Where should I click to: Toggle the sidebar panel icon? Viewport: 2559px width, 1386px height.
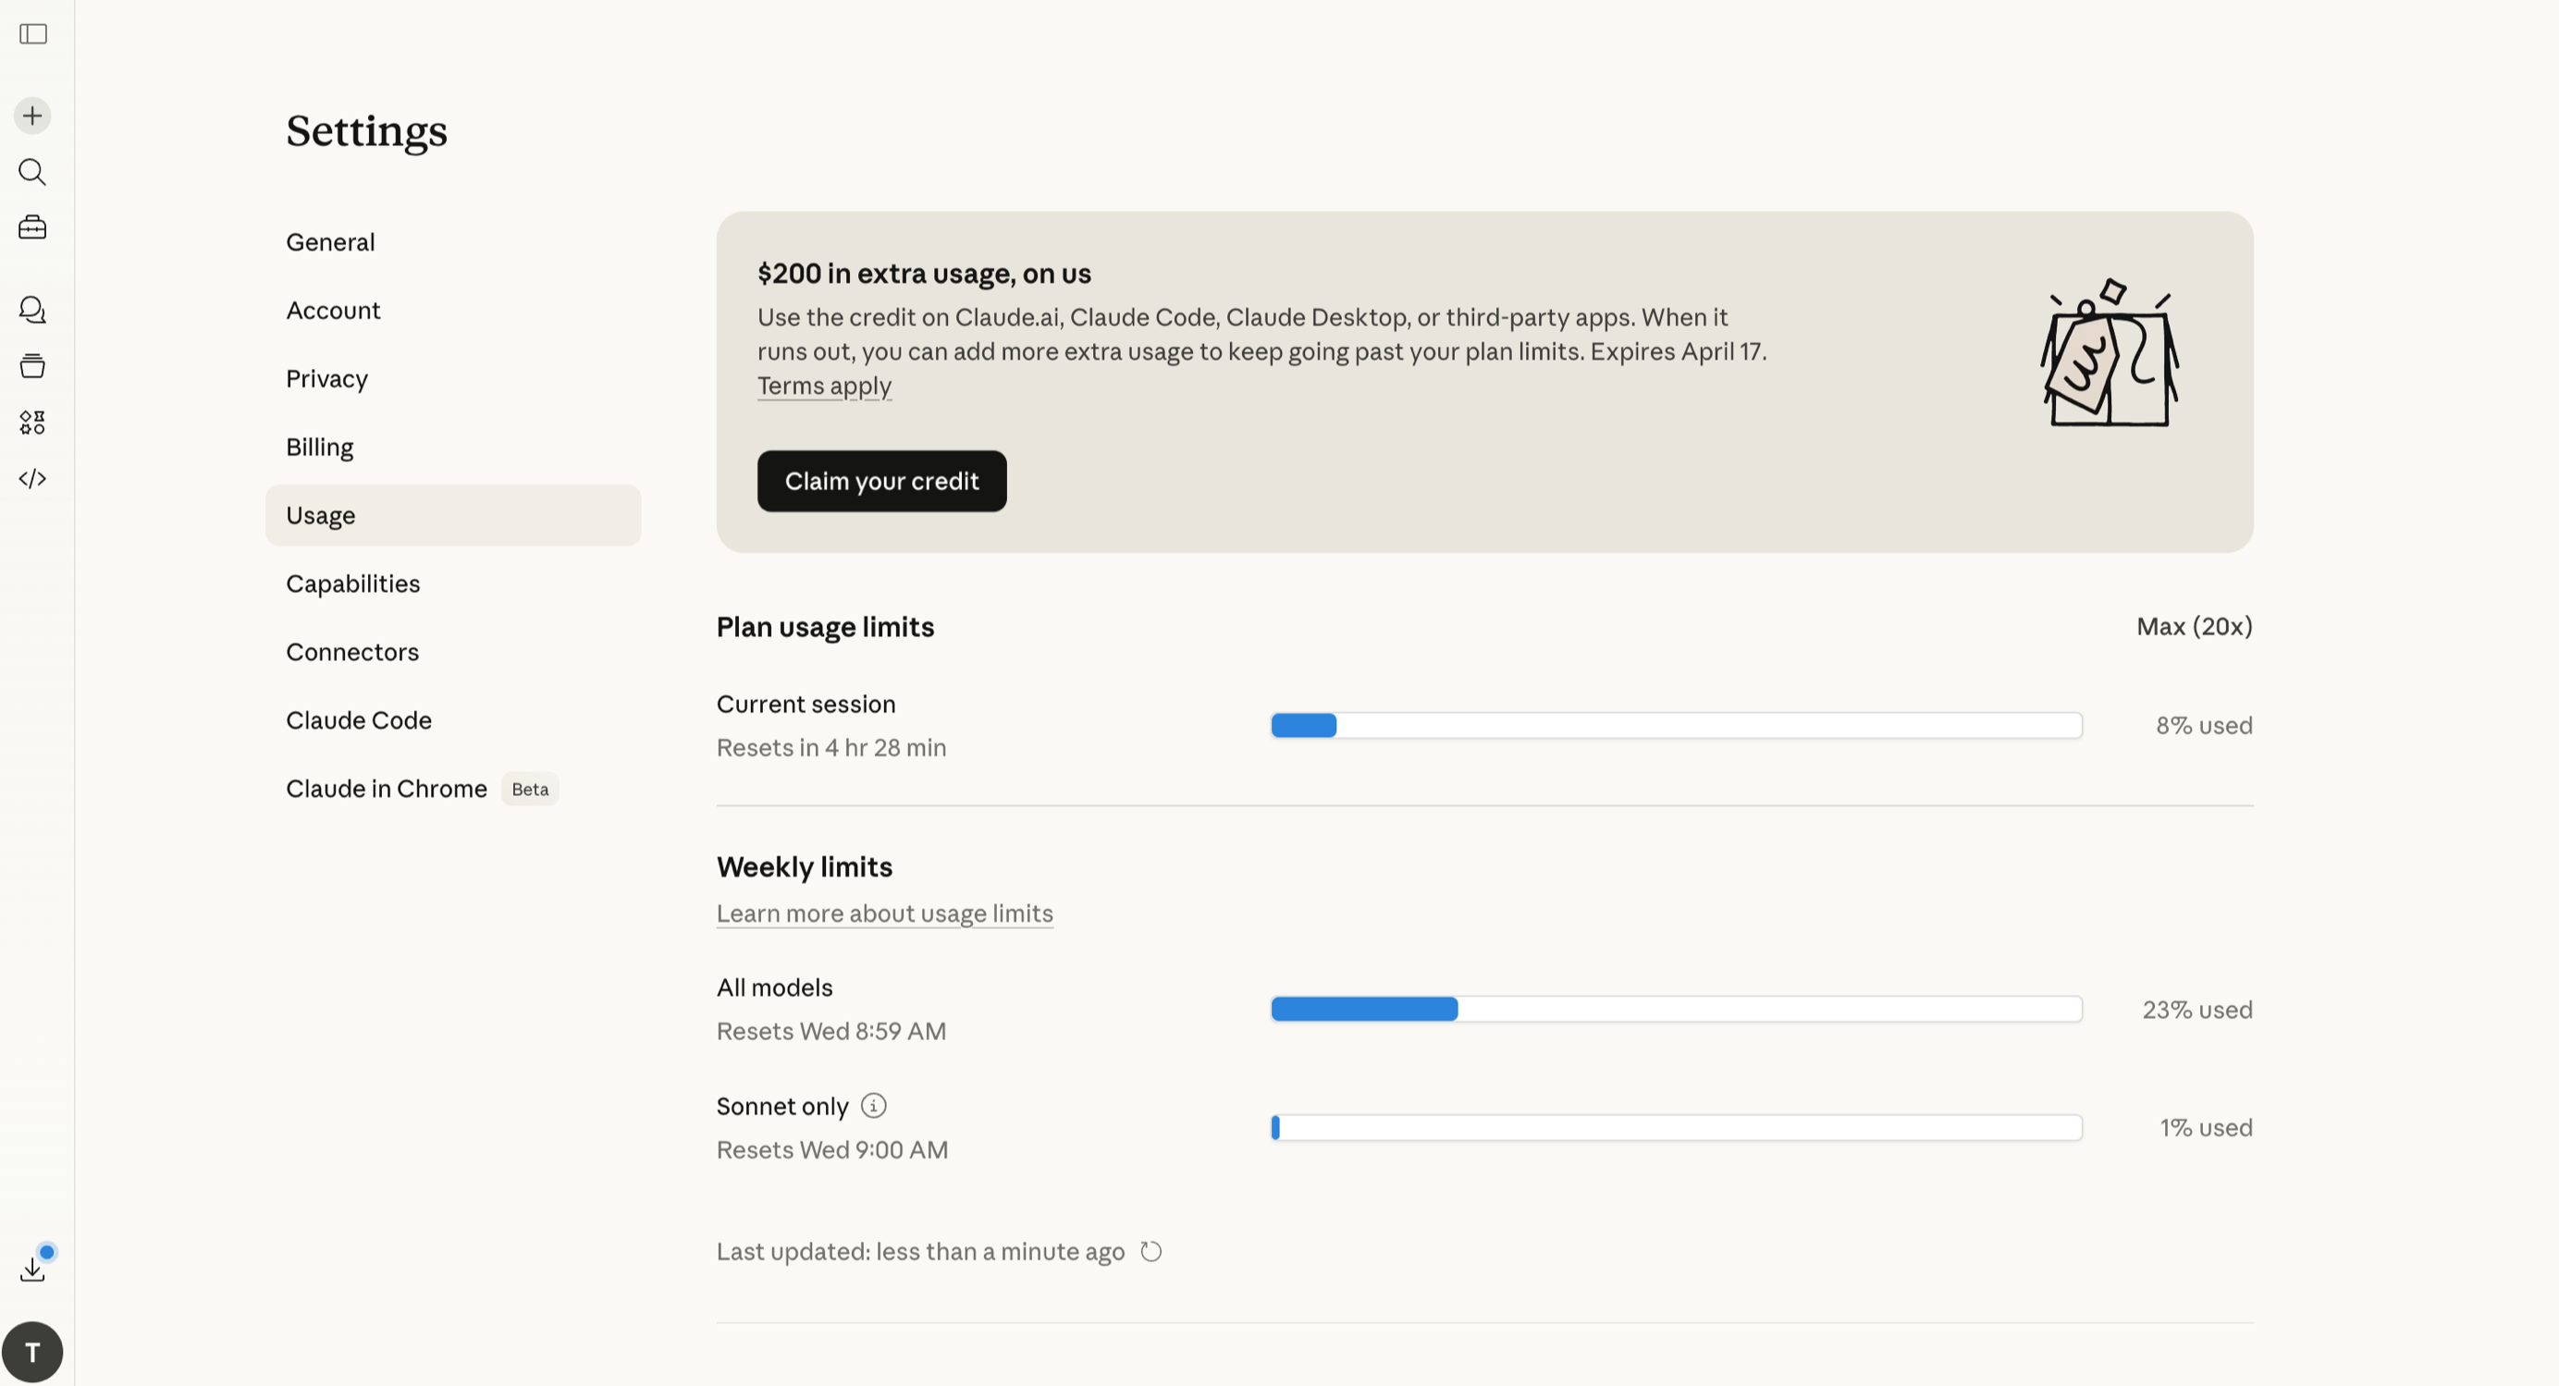[x=32, y=35]
